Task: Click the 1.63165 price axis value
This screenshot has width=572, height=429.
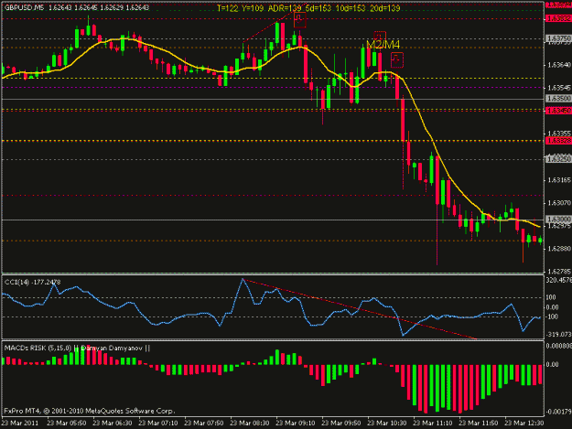Action: [x=559, y=179]
